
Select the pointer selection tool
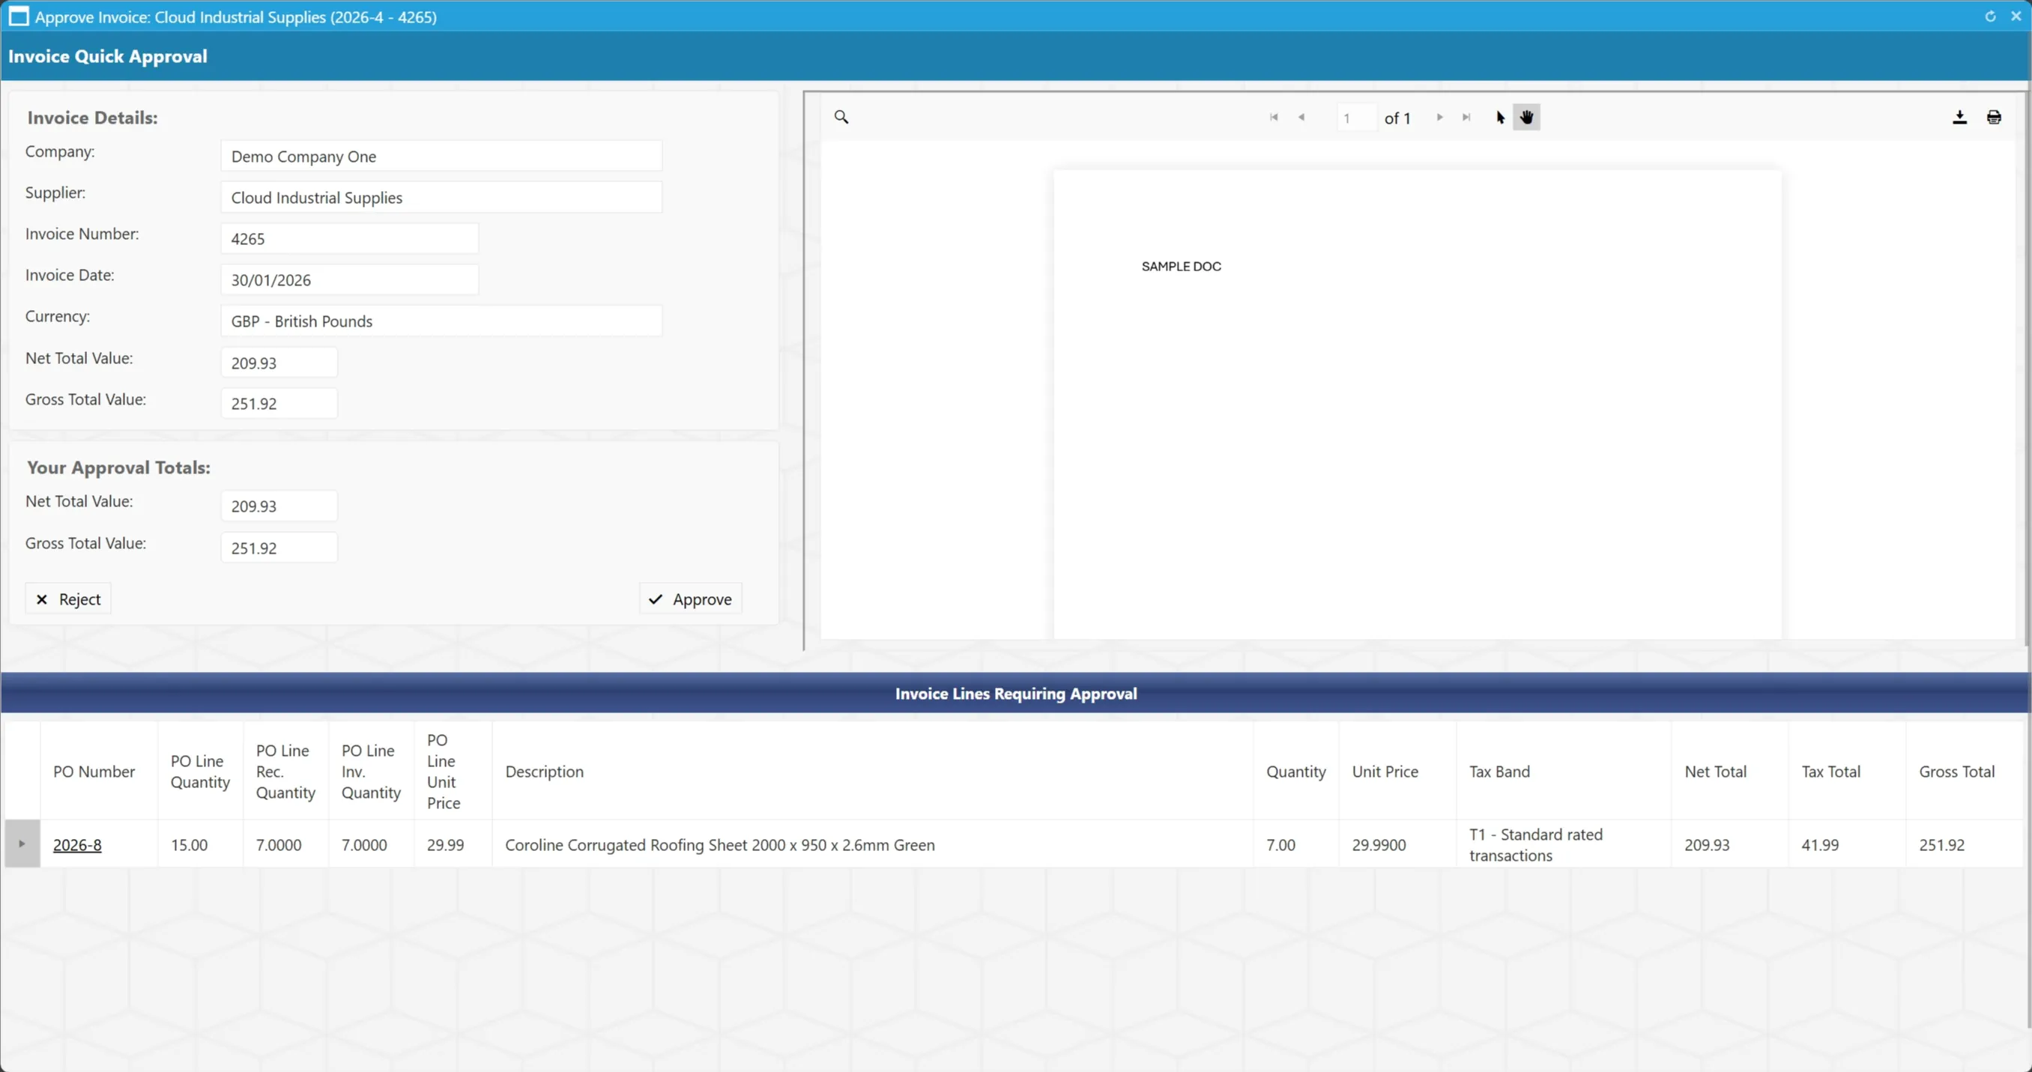point(1499,117)
